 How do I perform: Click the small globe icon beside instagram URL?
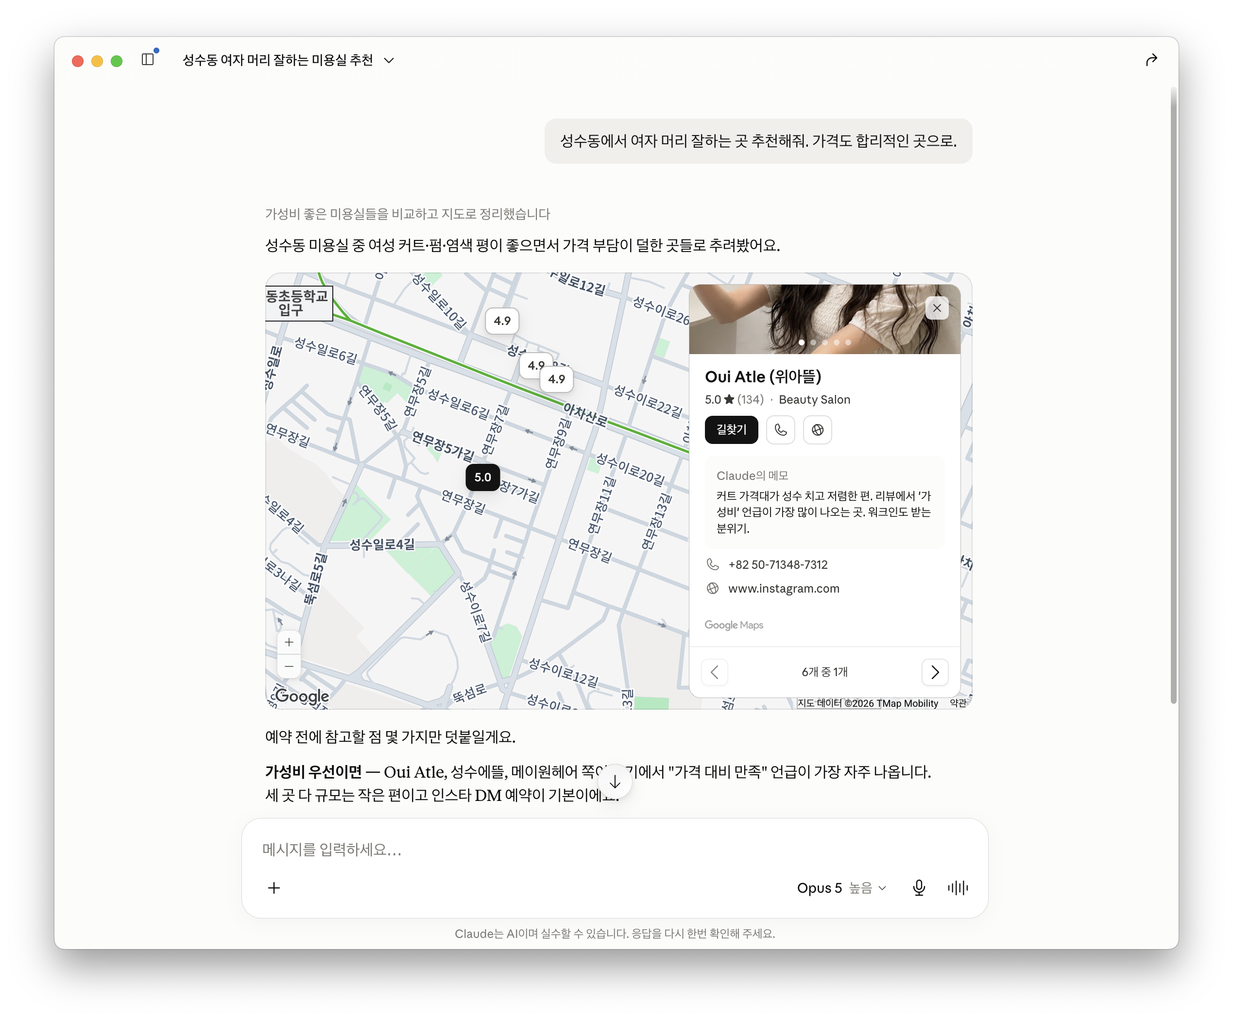(712, 588)
